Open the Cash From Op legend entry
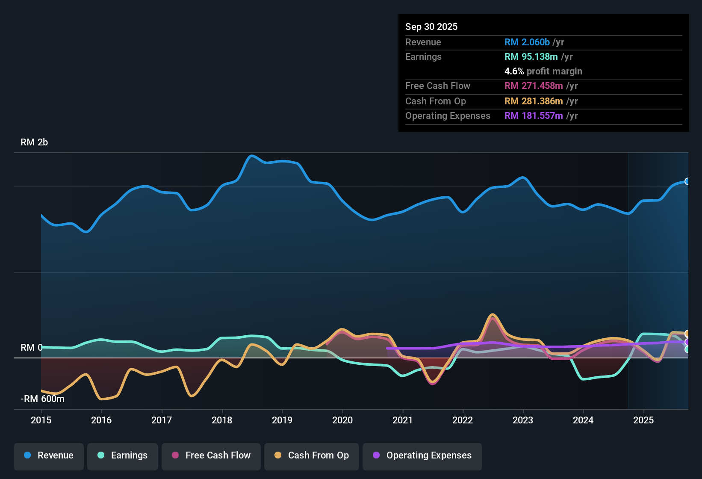 coord(311,455)
